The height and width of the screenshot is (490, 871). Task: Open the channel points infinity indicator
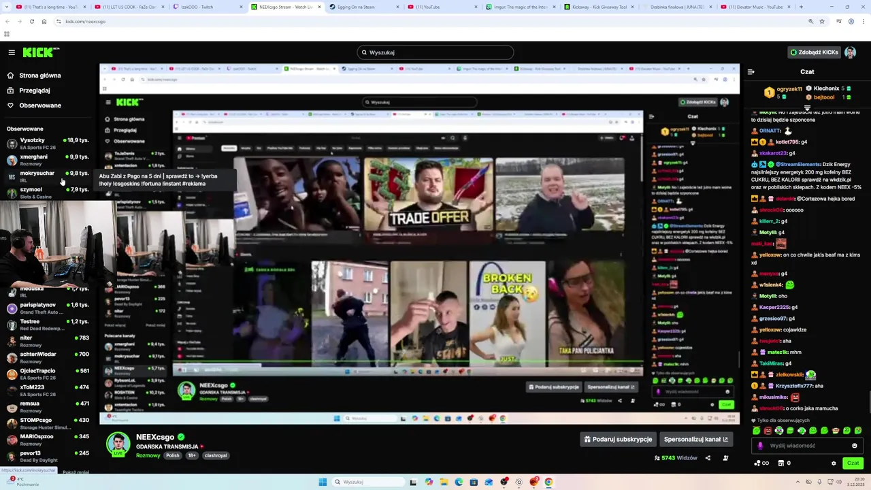click(x=761, y=463)
